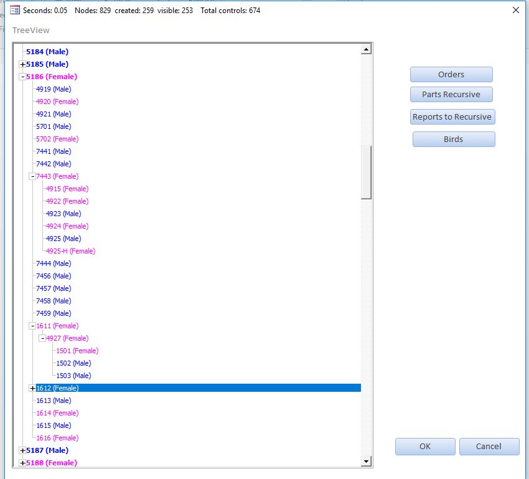The height and width of the screenshot is (479, 529).
Task: Select the 1503 (Male) node
Action: 73,376
